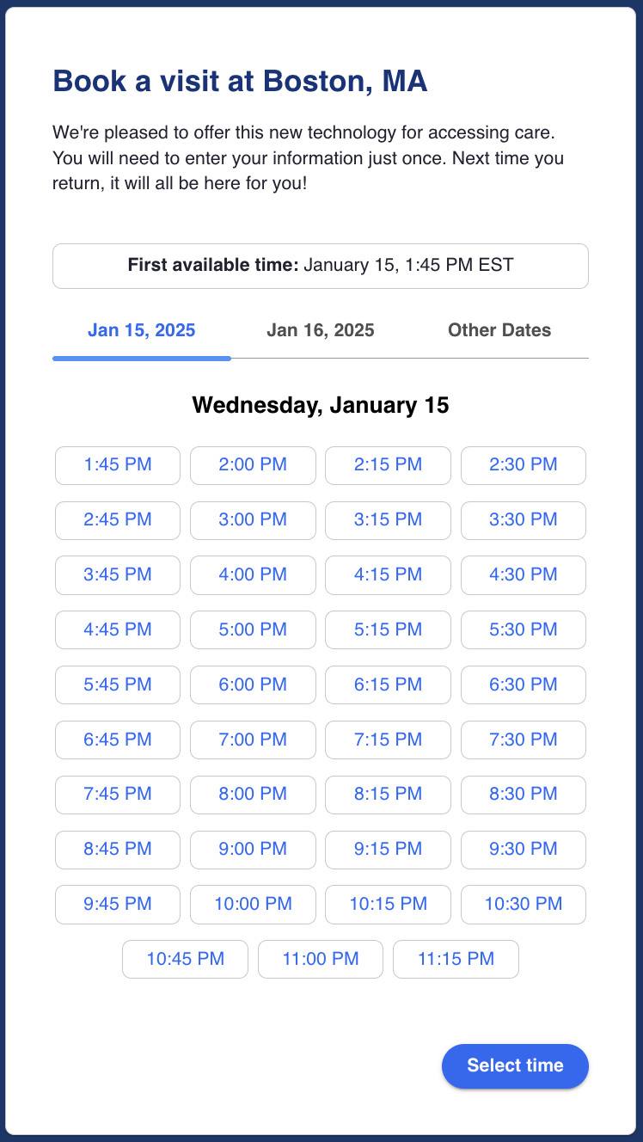Select the 11:00 PM time
The width and height of the screenshot is (643, 1142).
[x=321, y=960]
